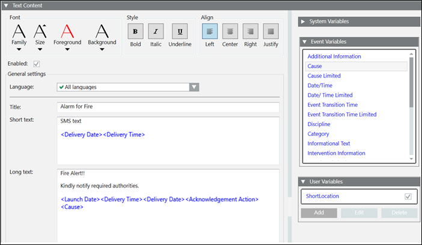Center-align the text
The height and width of the screenshot is (245, 422).
coord(230,31)
